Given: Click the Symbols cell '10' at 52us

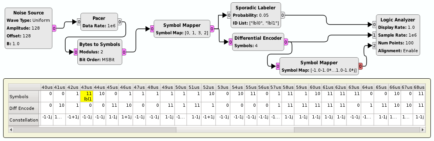Looking at the screenshot, I should (x=209, y=96).
